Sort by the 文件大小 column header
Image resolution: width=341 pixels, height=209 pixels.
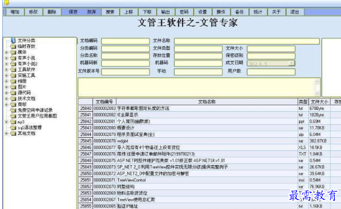click(x=319, y=102)
